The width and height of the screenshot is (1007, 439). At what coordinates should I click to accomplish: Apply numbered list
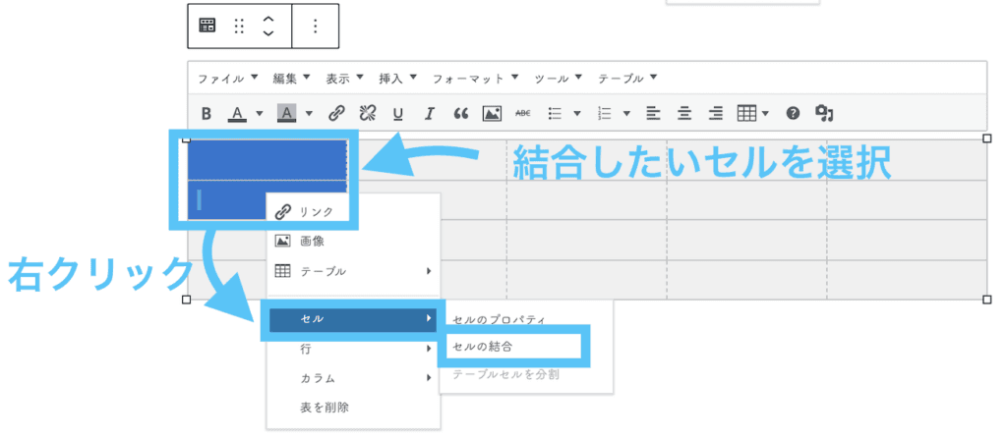(605, 114)
